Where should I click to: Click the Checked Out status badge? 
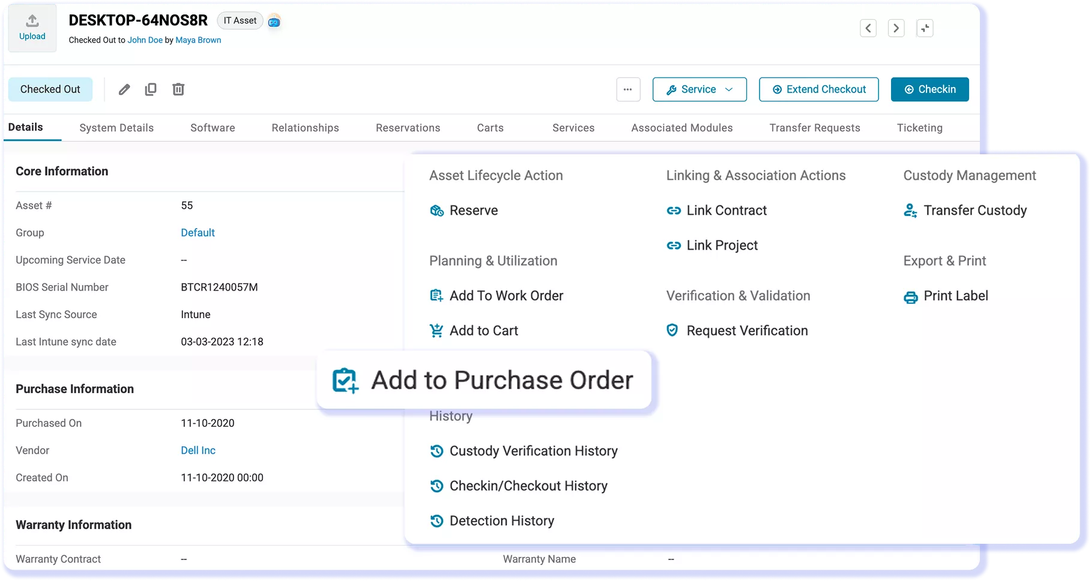(x=50, y=89)
